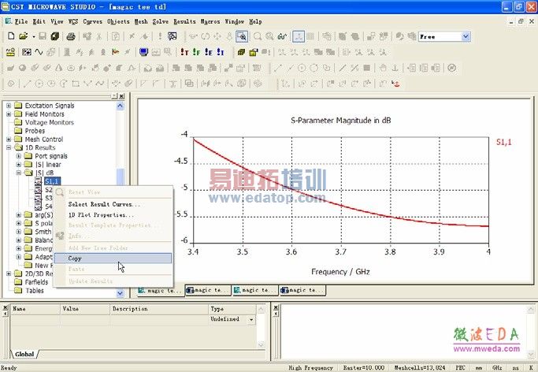Click the yellow mesh cubes icon
Viewport: 538px width, 372px height.
point(241,52)
